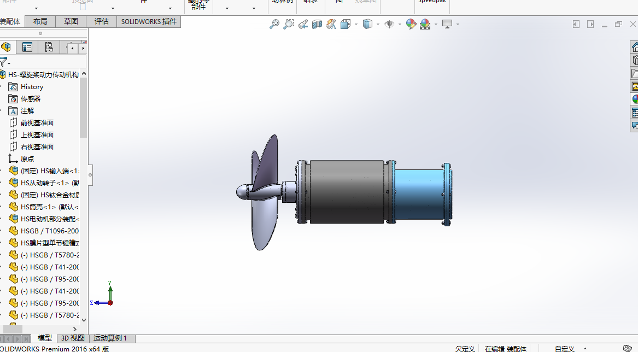Click the Zoom to Fit icon
Screen dimensions: 638x352
(274, 24)
